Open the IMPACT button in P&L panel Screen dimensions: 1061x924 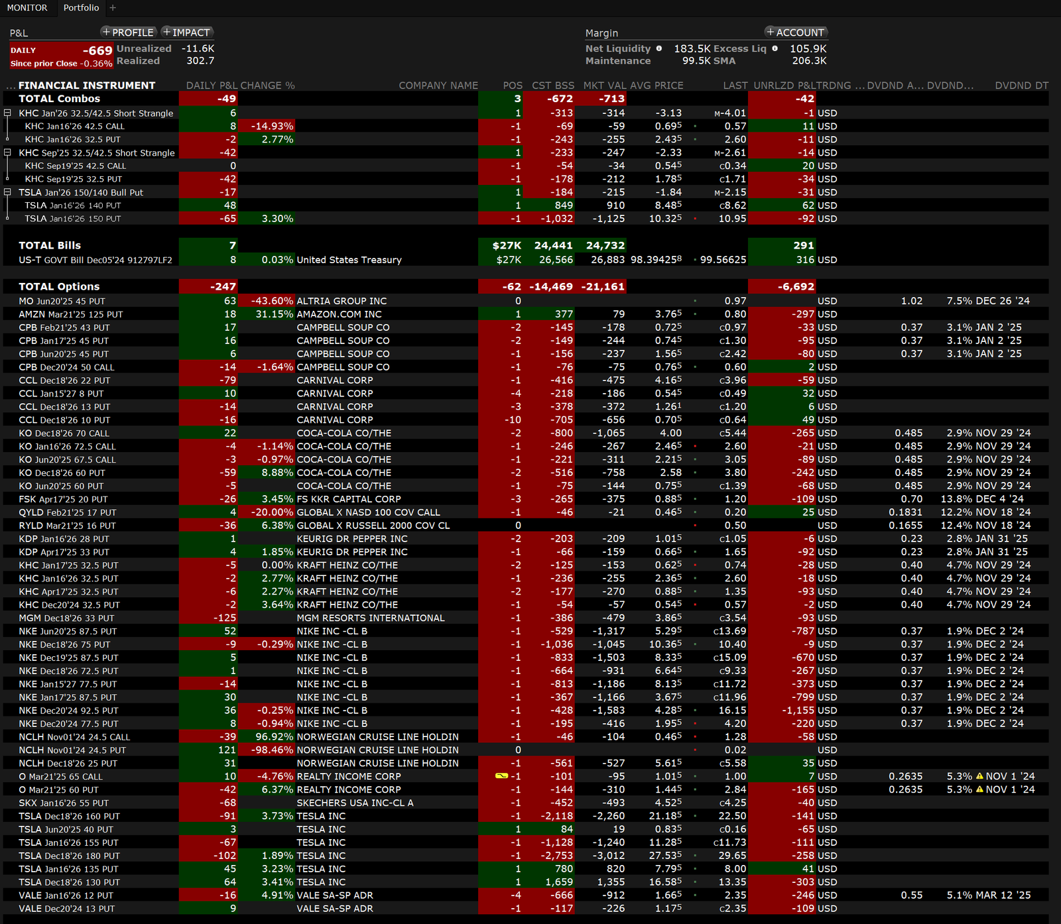(x=186, y=32)
